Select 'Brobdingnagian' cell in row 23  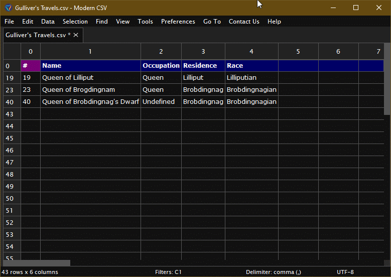point(251,89)
